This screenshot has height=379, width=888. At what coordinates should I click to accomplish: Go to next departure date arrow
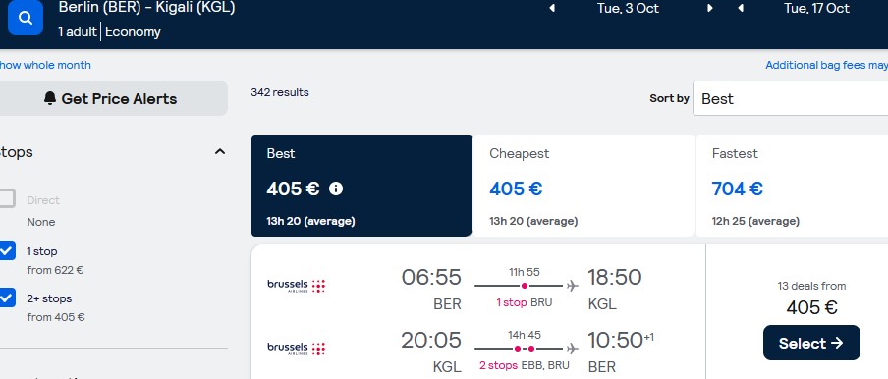[x=710, y=9]
